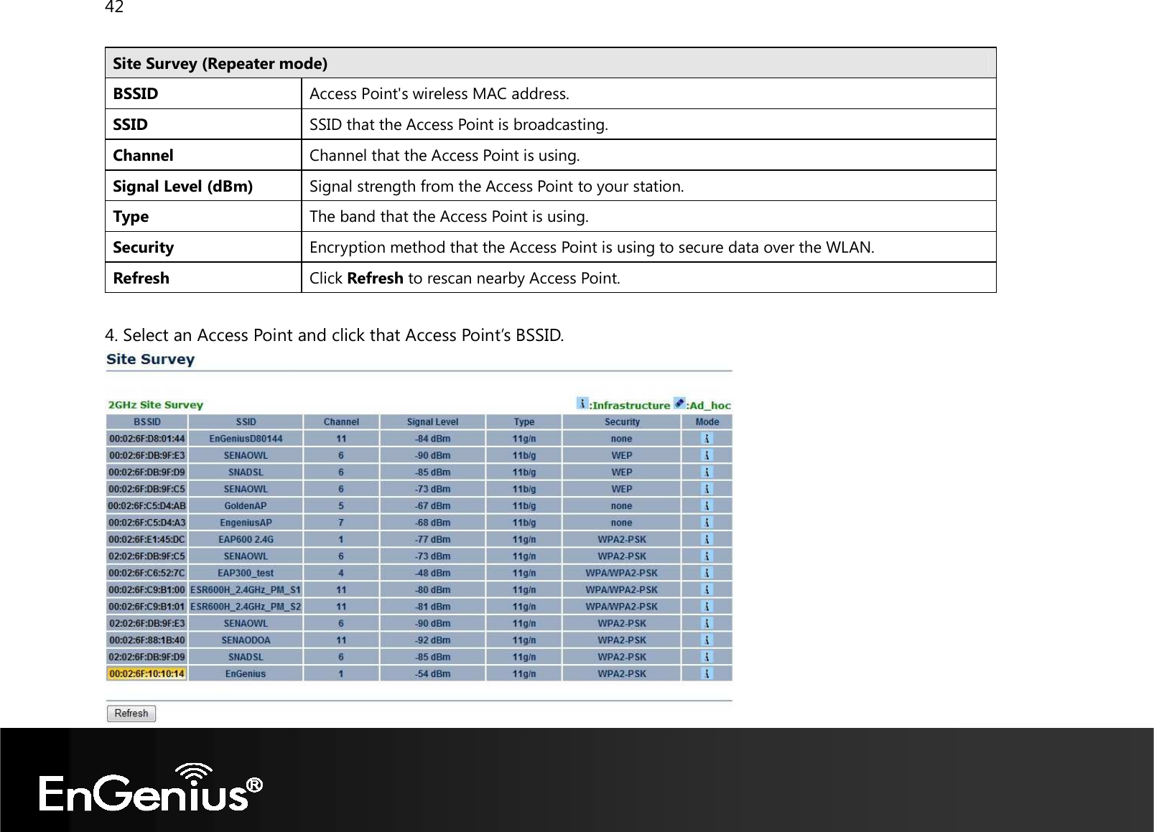Click the Signal Level column header
This screenshot has height=832, width=1154.
point(432,422)
